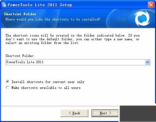This screenshot has height=122, width=156.
Task: Click inside the Shortcut Folder text field
Action: (x=75, y=62)
